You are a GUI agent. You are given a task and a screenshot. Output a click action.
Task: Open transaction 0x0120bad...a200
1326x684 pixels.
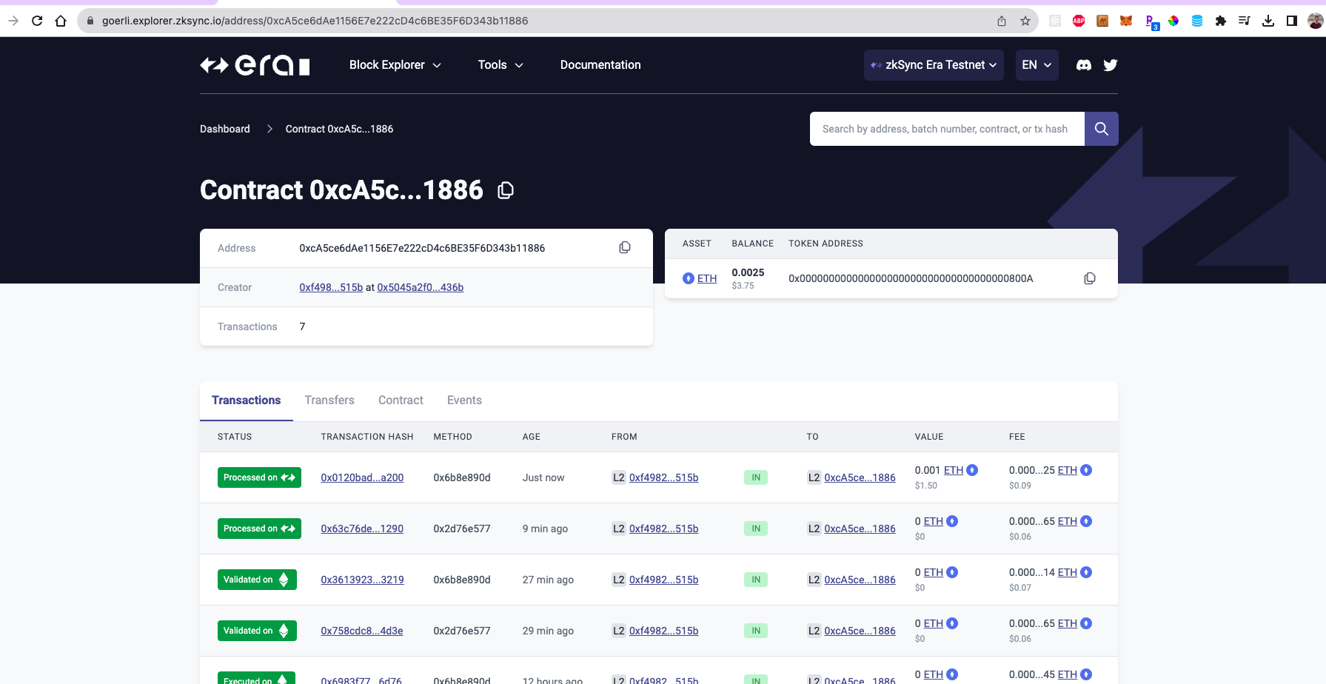click(362, 477)
